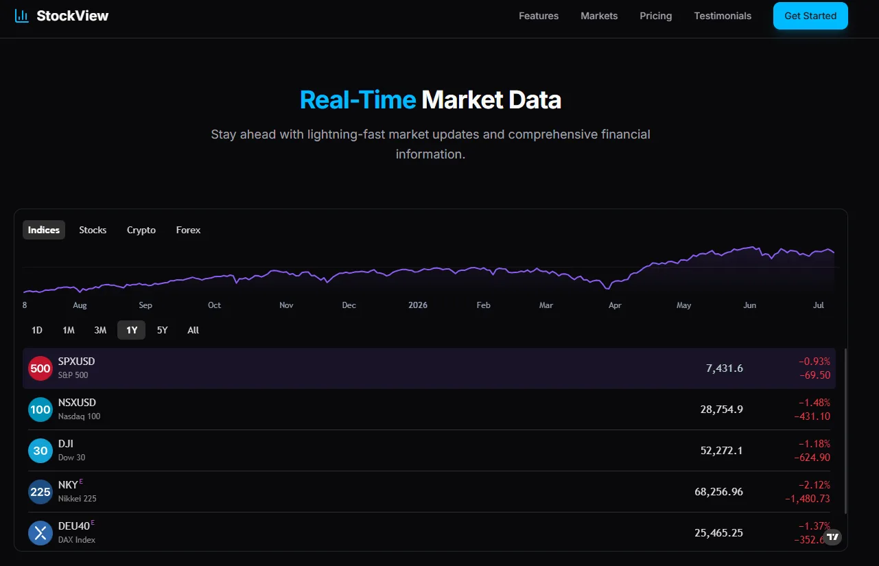Open the Pricing nav link
Viewport: 879px width, 566px height.
tap(656, 16)
